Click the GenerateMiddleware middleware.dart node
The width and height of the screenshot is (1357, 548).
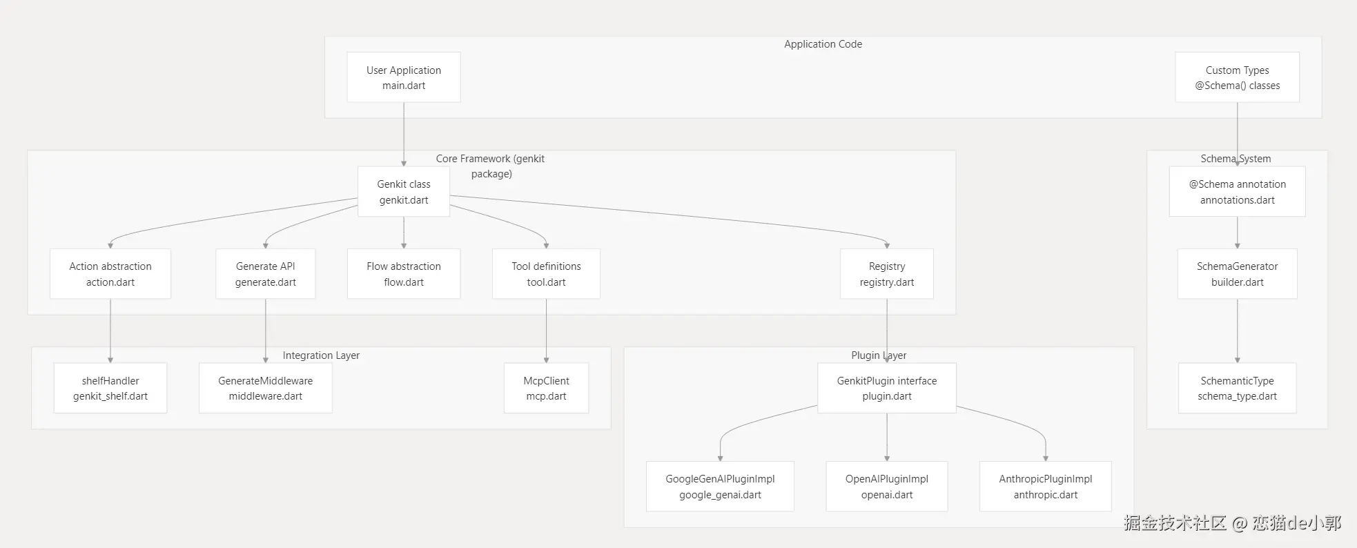[266, 388]
